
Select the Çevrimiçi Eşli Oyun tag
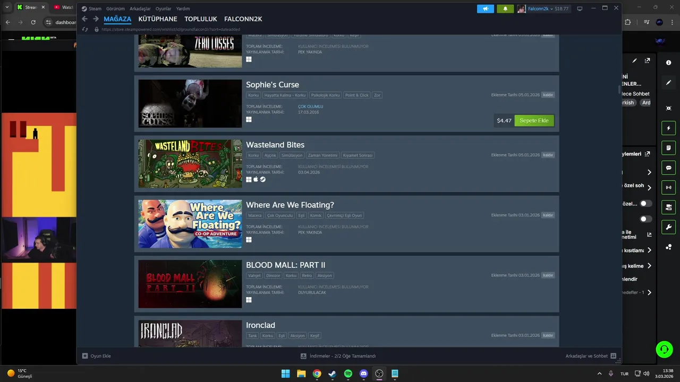point(344,215)
